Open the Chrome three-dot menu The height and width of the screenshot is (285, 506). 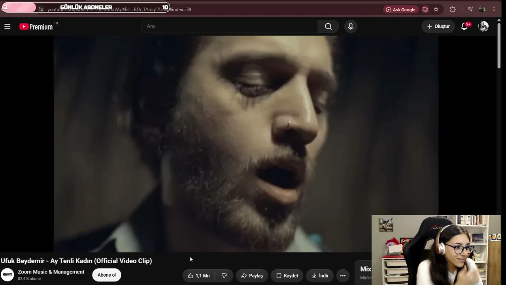click(x=494, y=9)
